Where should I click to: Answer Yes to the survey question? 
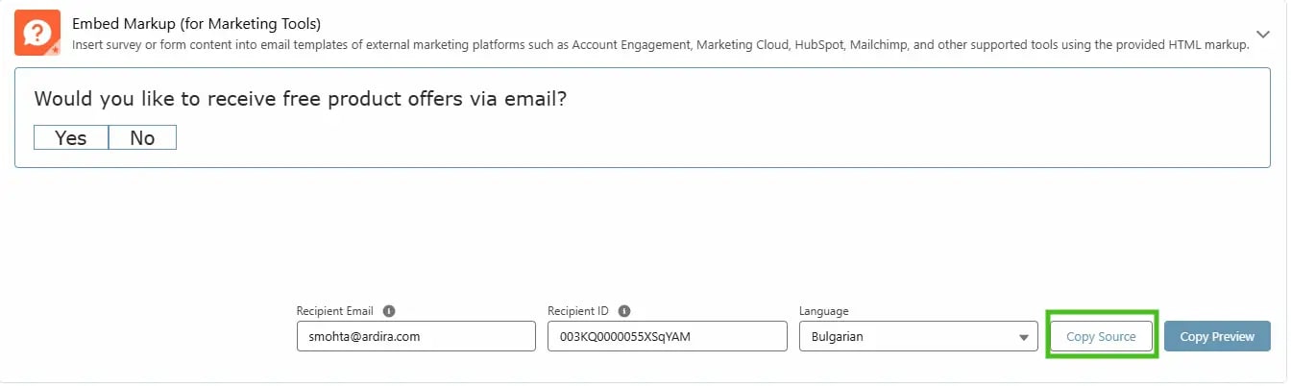pyautogui.click(x=71, y=137)
